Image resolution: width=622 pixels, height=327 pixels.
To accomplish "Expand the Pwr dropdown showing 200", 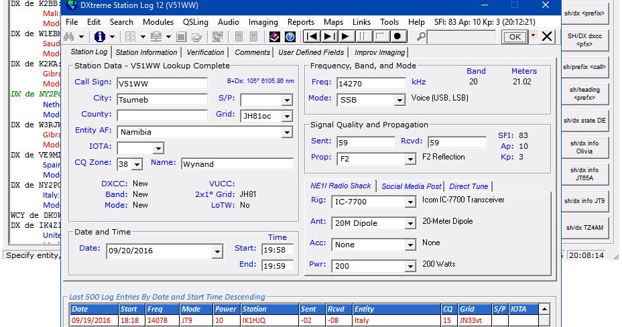I will 410,266.
